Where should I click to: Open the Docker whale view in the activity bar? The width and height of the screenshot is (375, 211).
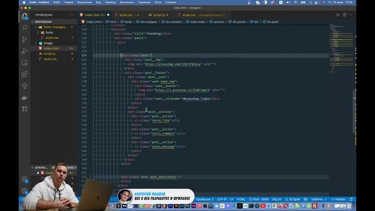pos(25,97)
